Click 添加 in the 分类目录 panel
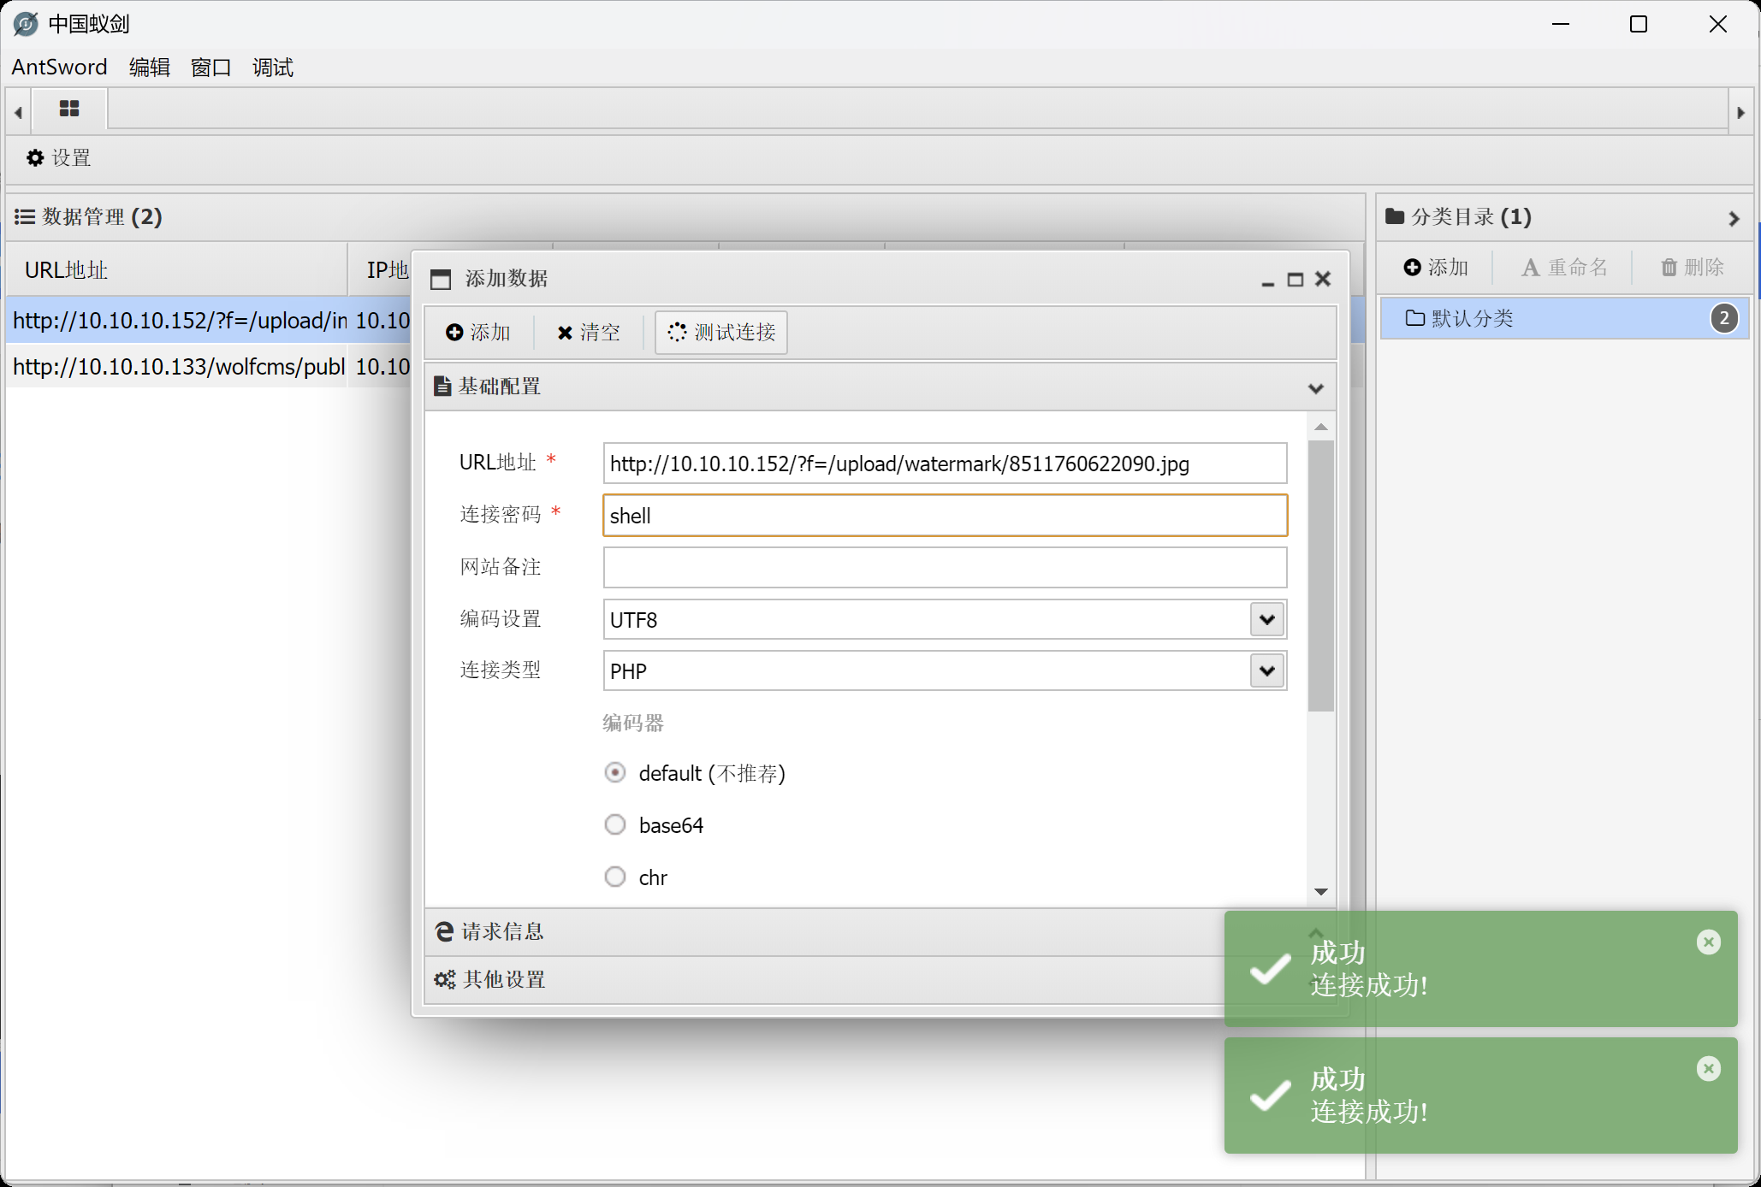The image size is (1761, 1187). pyautogui.click(x=1436, y=268)
